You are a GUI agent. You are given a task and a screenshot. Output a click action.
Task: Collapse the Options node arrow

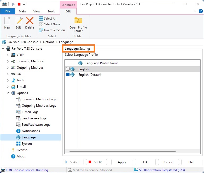tap(8, 93)
